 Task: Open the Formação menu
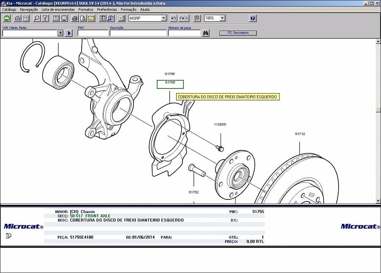point(129,9)
